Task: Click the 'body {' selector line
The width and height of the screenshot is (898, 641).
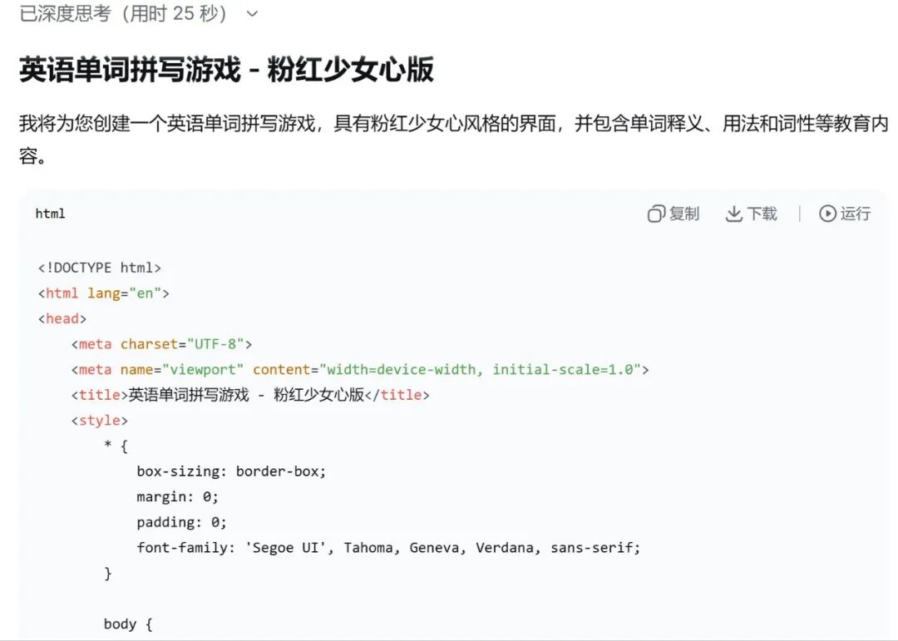Action: pos(128,624)
